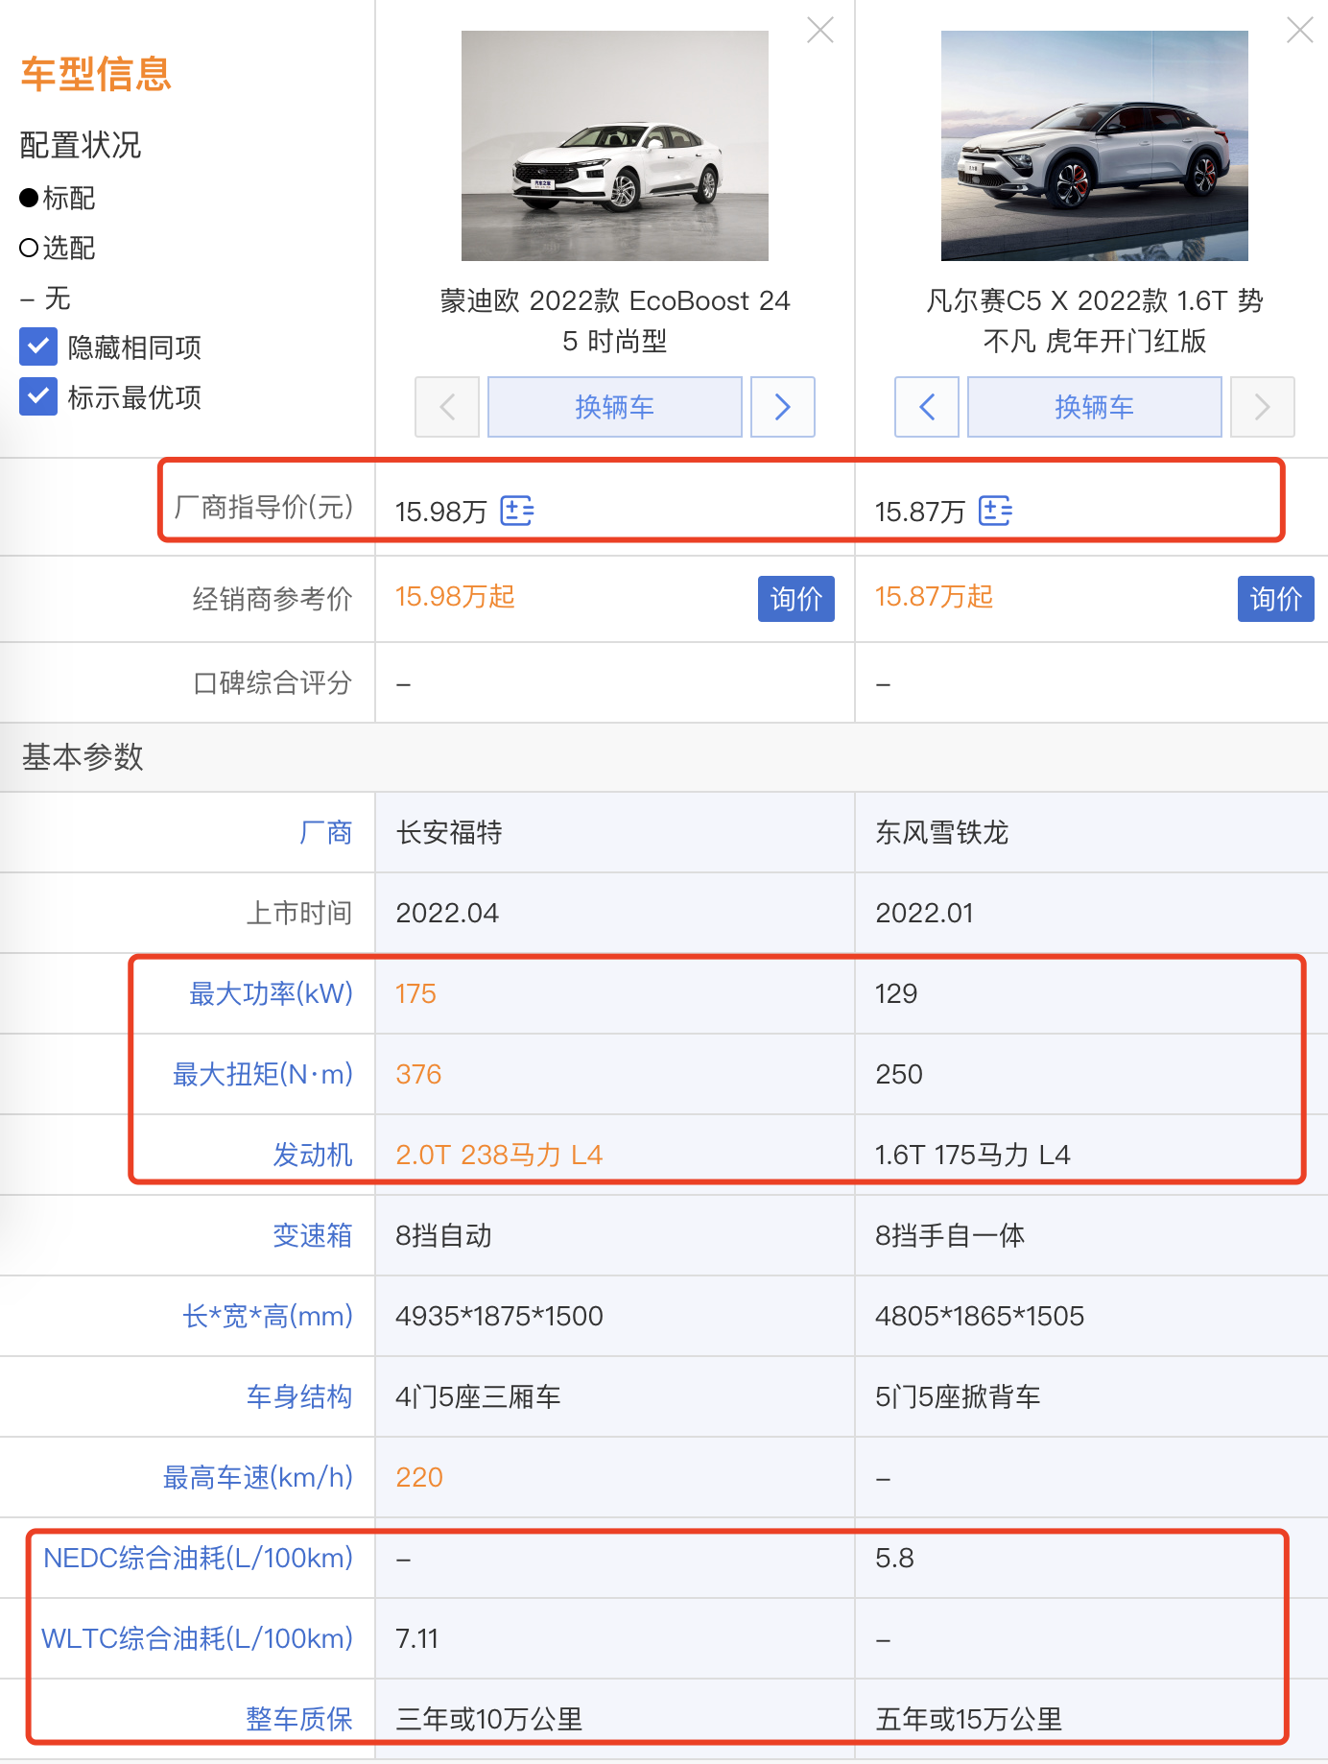Image resolution: width=1328 pixels, height=1764 pixels.
Task: Click the 基本参数 section header
Action: coord(83,757)
